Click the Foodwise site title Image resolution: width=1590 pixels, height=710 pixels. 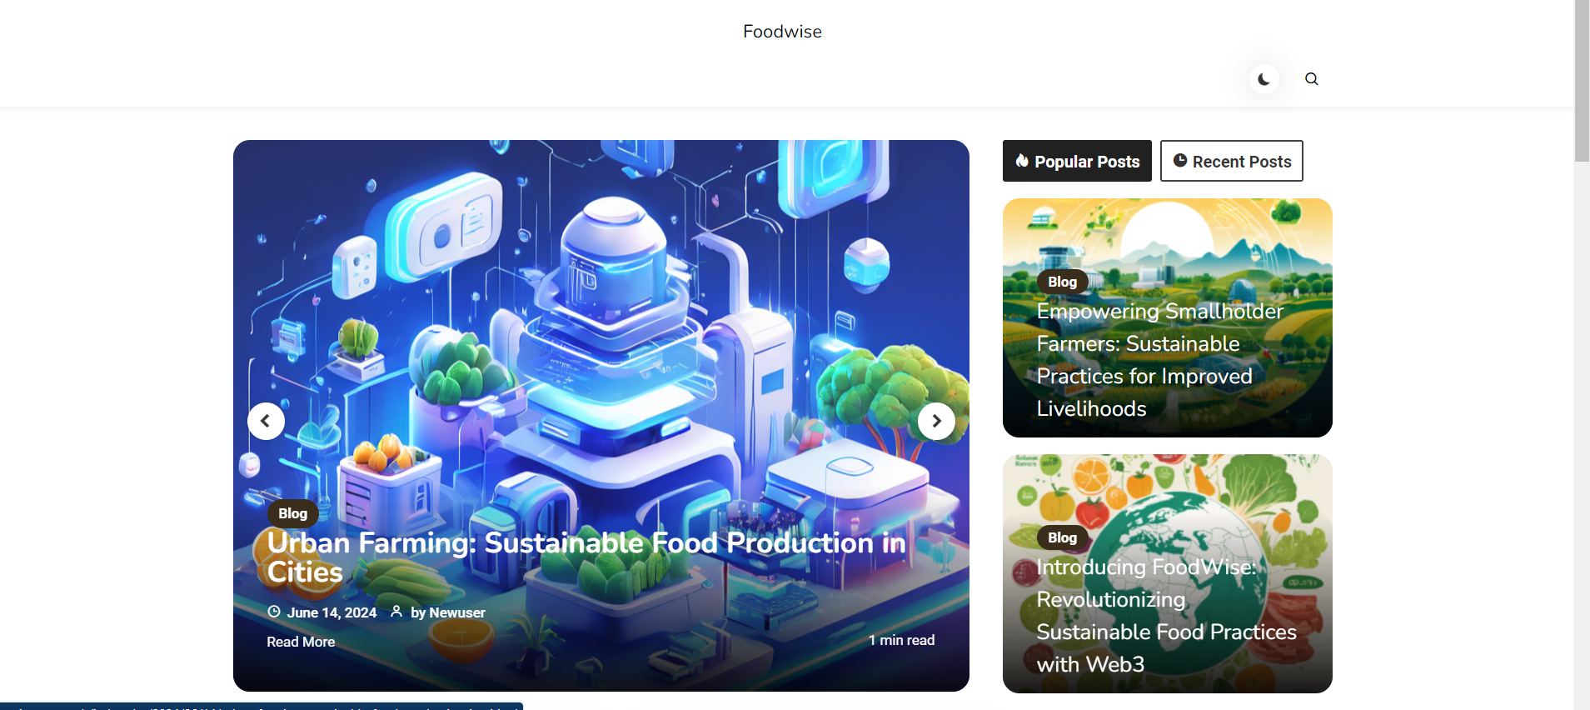782,32
